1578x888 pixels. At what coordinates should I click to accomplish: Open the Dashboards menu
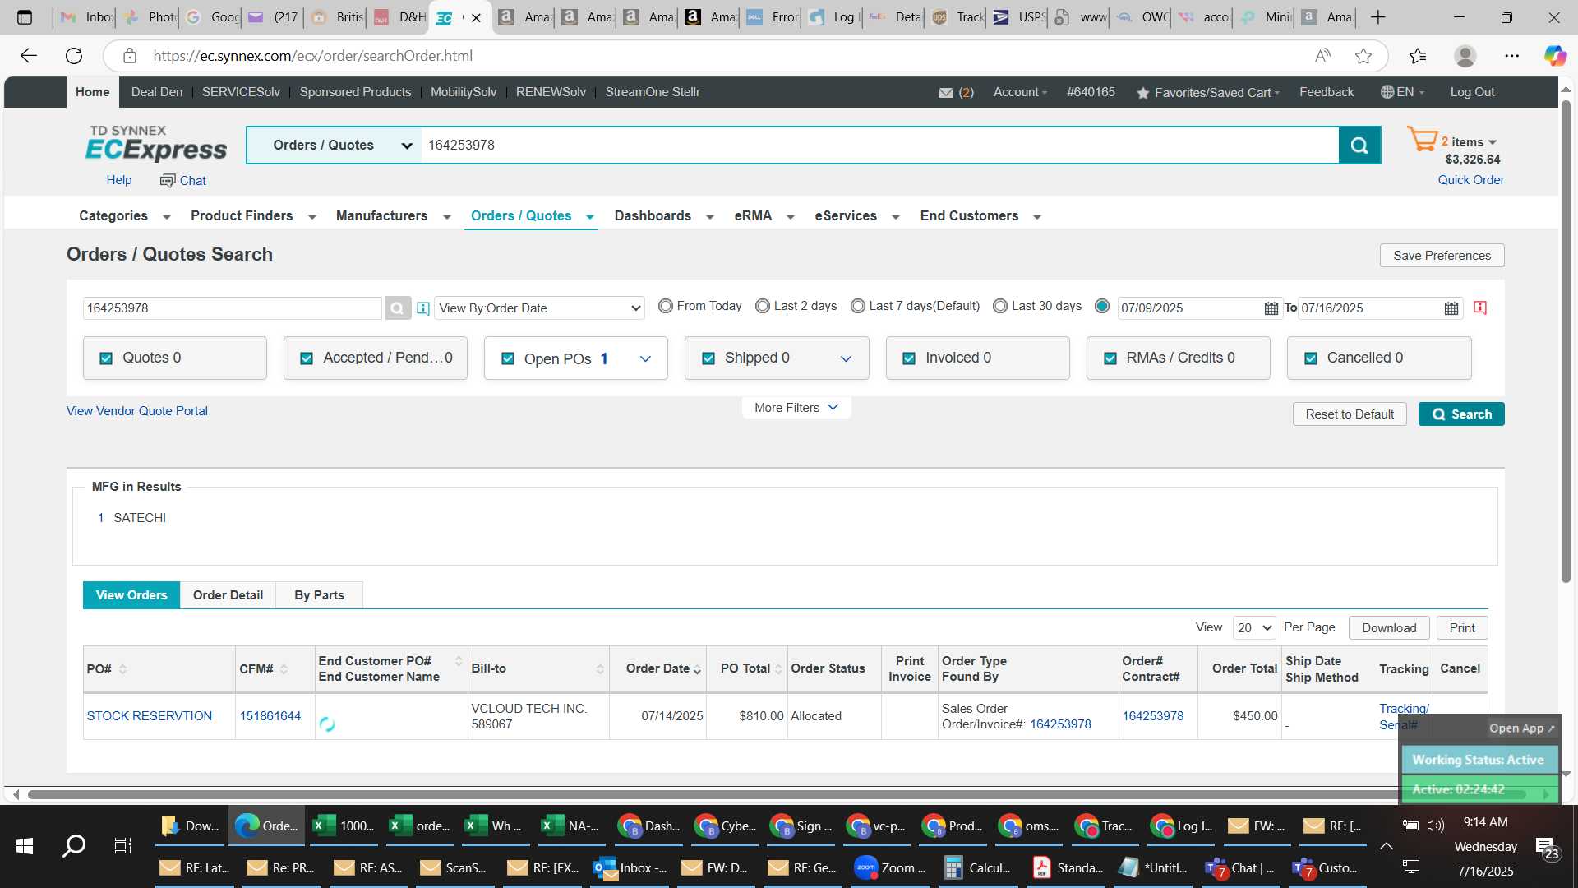[x=664, y=216]
